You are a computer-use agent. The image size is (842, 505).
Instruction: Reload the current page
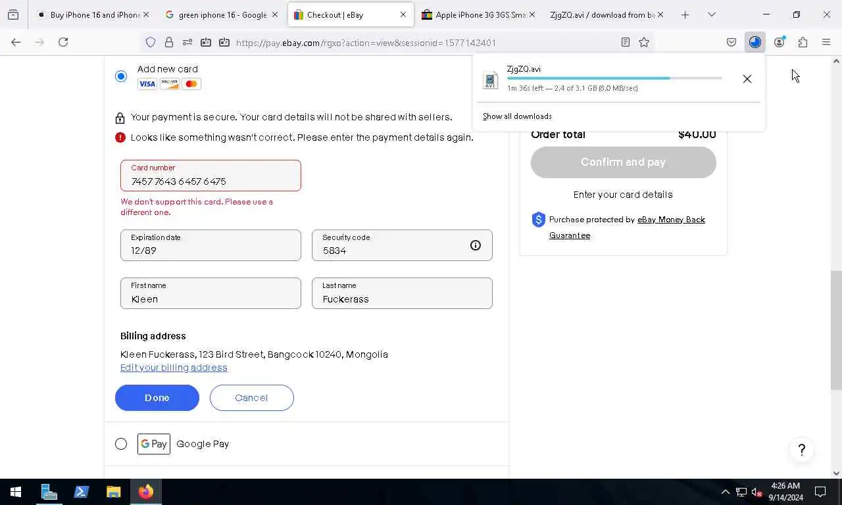point(63,42)
